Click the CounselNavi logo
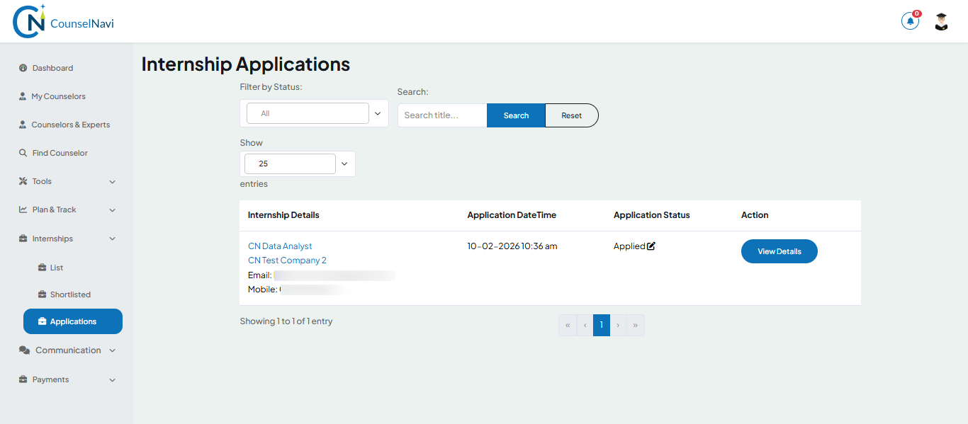This screenshot has width=968, height=424. coord(62,21)
